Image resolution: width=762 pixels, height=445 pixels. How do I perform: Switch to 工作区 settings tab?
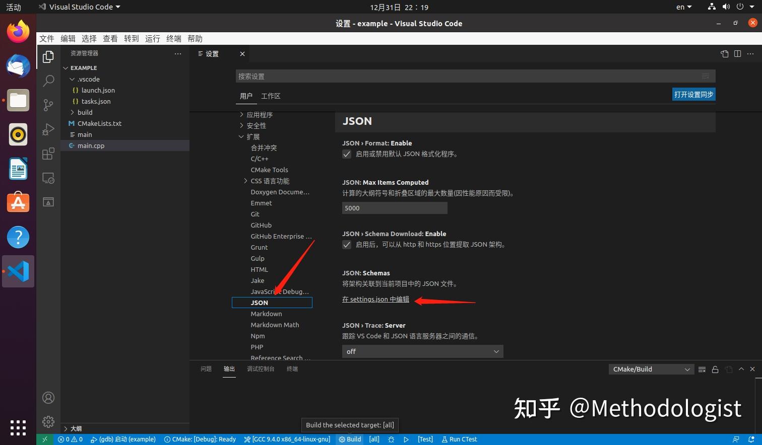pos(271,96)
